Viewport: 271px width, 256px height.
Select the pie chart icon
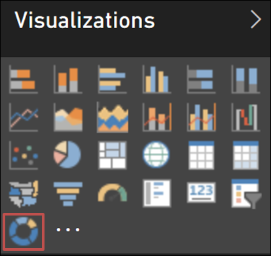(x=67, y=155)
